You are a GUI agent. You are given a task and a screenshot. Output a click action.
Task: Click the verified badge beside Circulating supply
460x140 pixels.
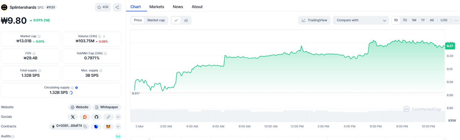coord(76,88)
